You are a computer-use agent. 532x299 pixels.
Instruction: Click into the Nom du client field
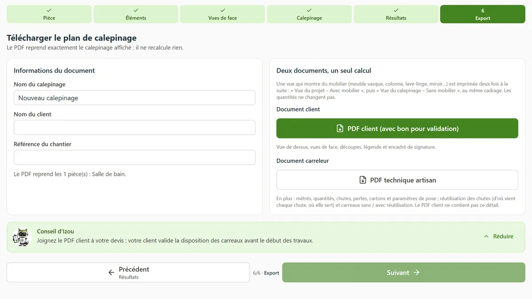(x=135, y=128)
